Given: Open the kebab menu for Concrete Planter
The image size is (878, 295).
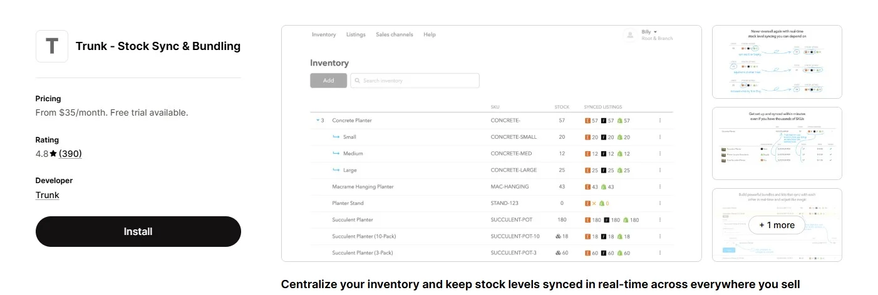Looking at the screenshot, I should [659, 120].
